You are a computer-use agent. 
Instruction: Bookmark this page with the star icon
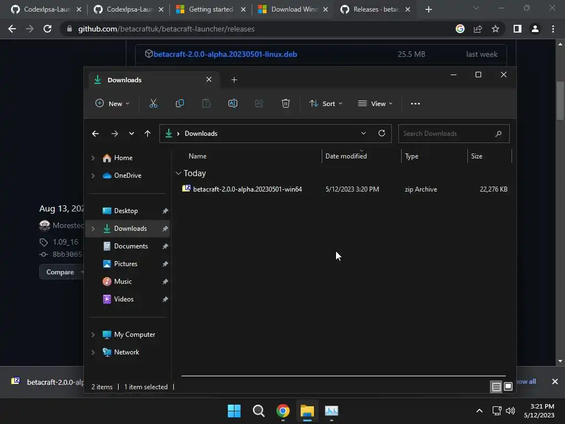(495, 29)
